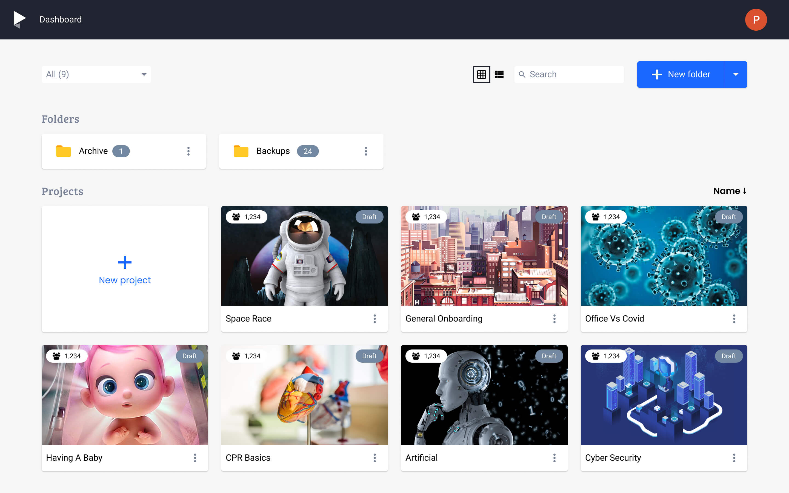Open the user profile avatar P
789x493 pixels.
pyautogui.click(x=756, y=19)
